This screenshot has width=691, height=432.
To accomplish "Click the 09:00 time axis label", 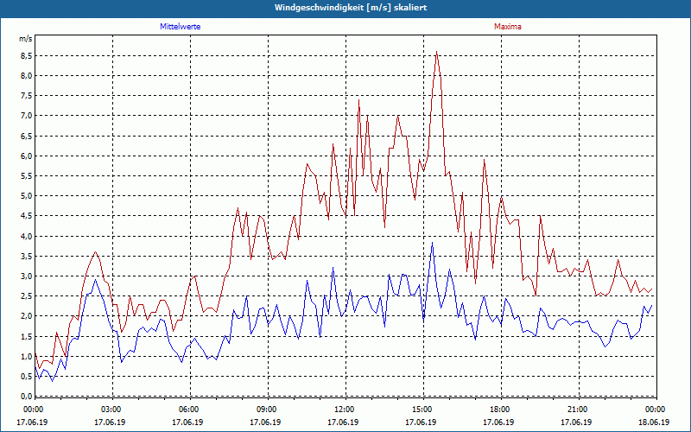I will [266, 410].
